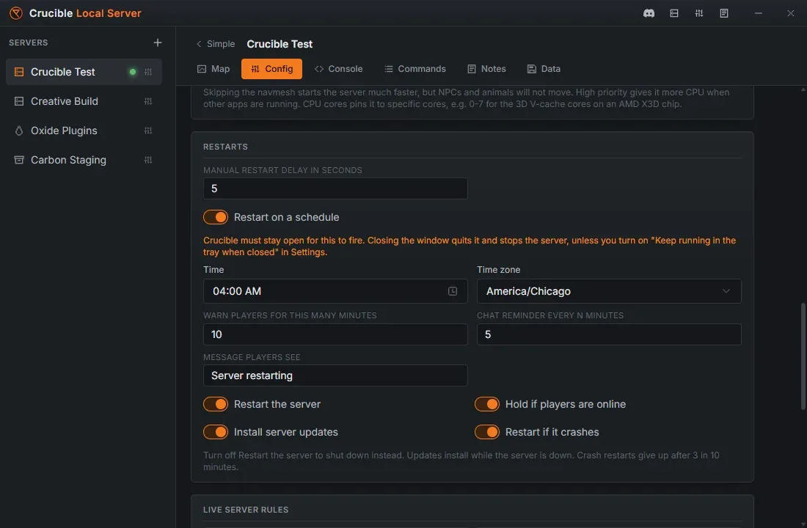Open Oxide Plugins settings sliders icon
Image resolution: width=807 pixels, height=528 pixels.
pyautogui.click(x=148, y=131)
